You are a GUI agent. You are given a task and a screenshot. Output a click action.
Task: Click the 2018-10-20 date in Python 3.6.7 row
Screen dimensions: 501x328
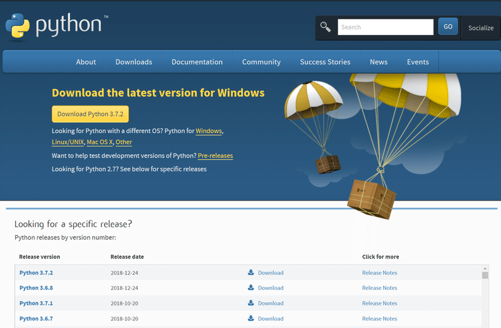click(x=124, y=319)
